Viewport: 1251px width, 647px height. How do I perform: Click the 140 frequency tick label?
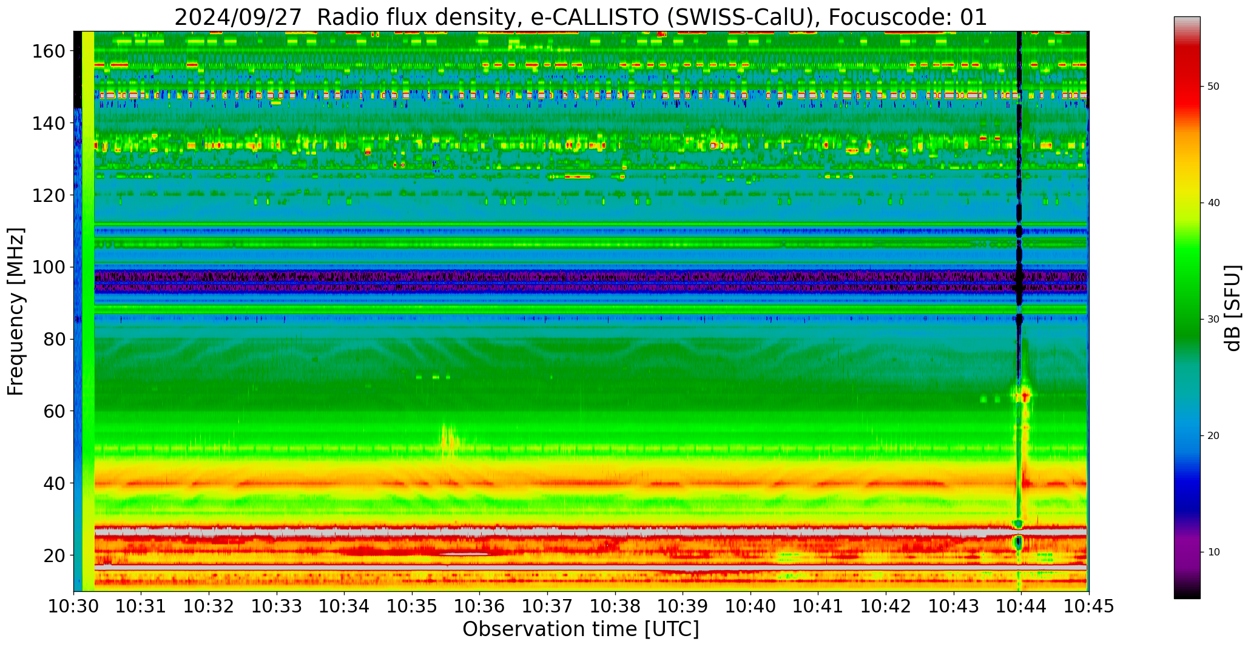click(48, 123)
